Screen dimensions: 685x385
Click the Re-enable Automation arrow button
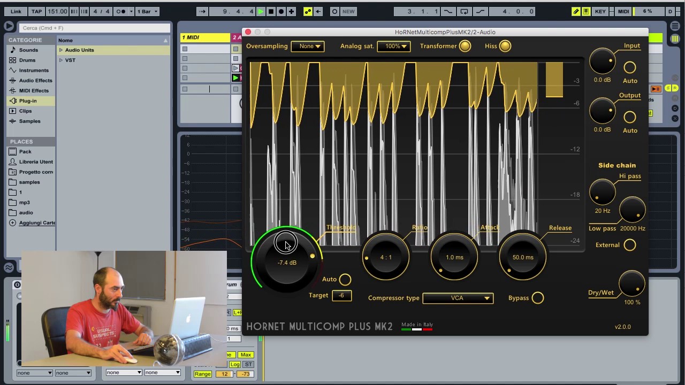(318, 11)
